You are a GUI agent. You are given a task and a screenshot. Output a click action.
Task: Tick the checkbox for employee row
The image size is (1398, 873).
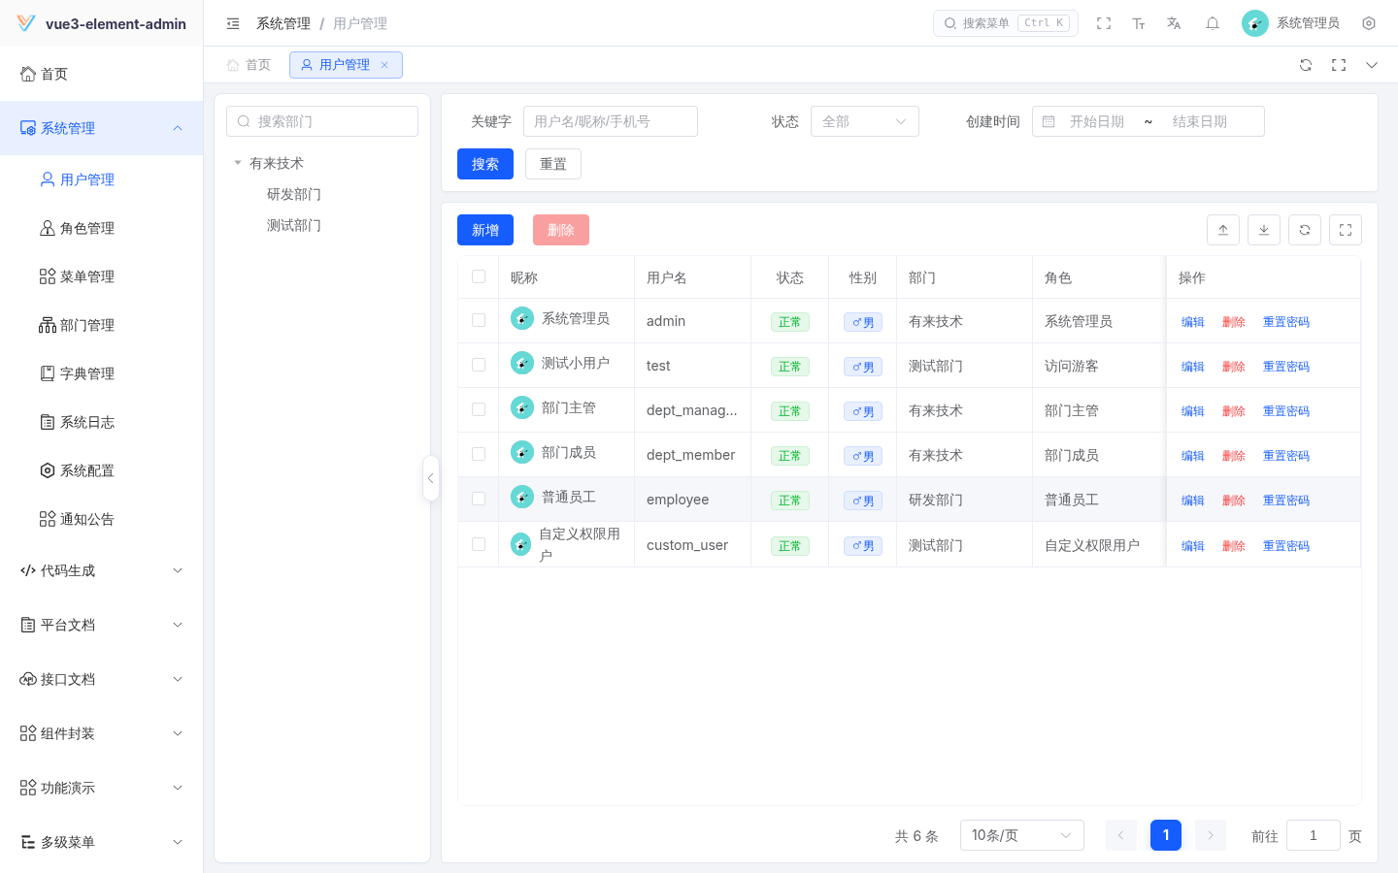[x=479, y=499]
